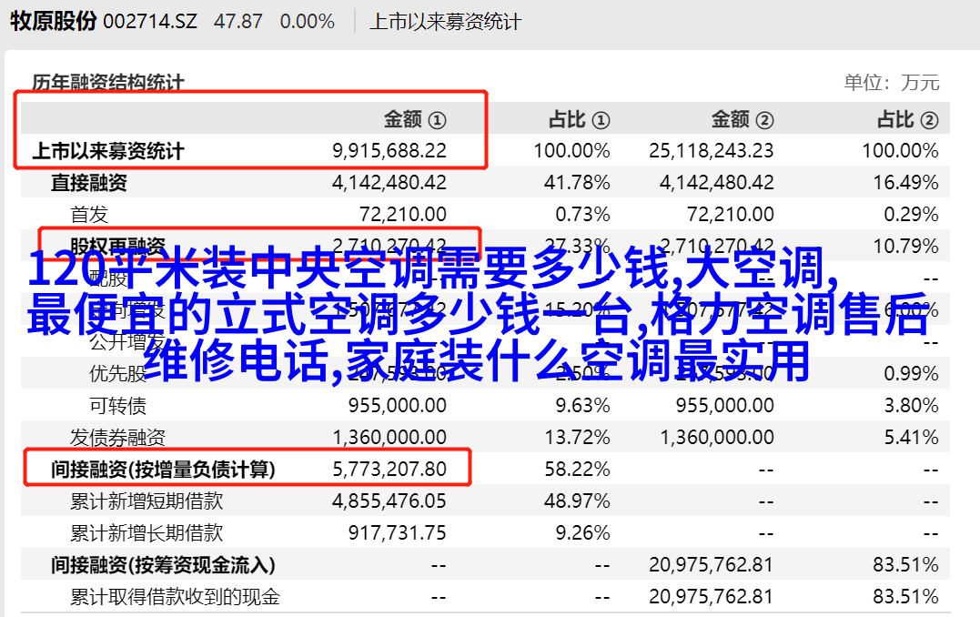This screenshot has width=980, height=617.
Task: Click 20,975,762.81 in the 间接融资(按筹资现金流入) row
Action: click(x=712, y=565)
